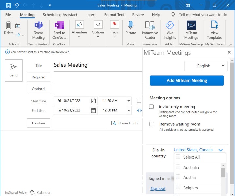This screenshot has height=196, width=235.
Task: Open Viva Insights add-in
Action: [x=170, y=26]
